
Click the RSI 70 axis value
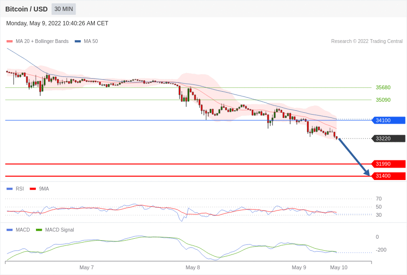(x=379, y=199)
